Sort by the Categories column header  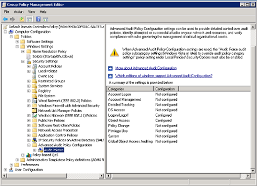(130, 89)
